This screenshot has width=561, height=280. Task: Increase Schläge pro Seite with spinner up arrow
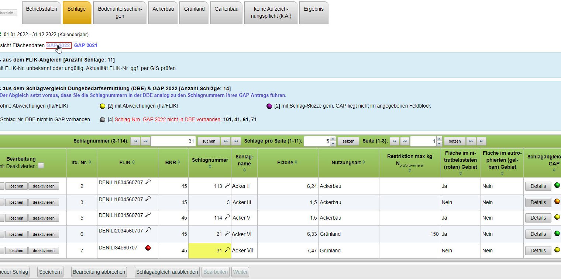[x=333, y=139]
